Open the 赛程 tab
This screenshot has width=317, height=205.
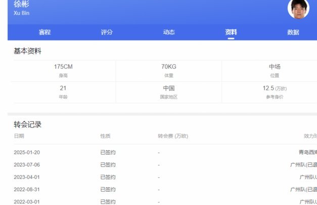tap(44, 32)
